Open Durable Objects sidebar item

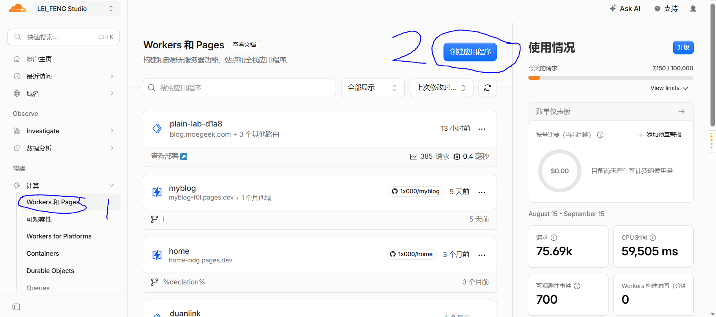[50, 271]
